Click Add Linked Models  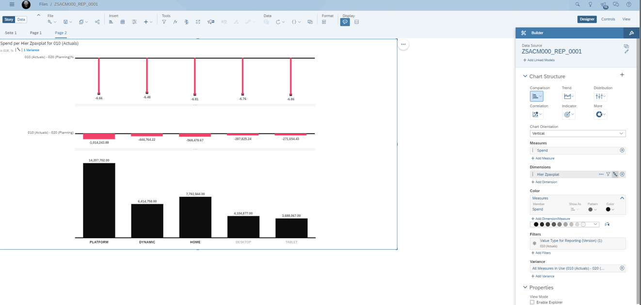pyautogui.click(x=539, y=60)
